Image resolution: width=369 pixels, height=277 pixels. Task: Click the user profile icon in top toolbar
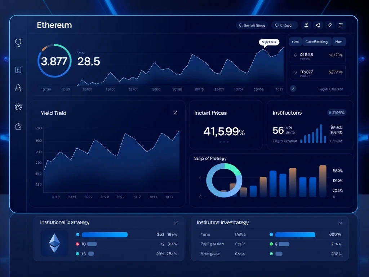coord(306,25)
